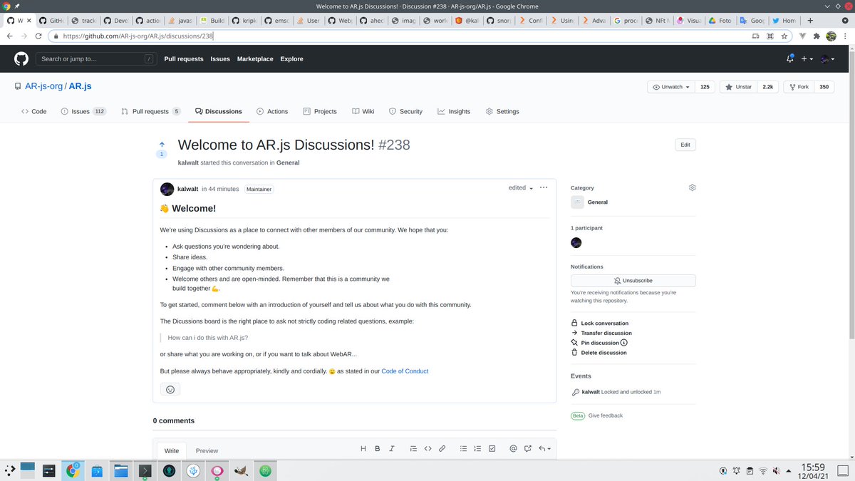Select the Write comment tab

click(172, 451)
